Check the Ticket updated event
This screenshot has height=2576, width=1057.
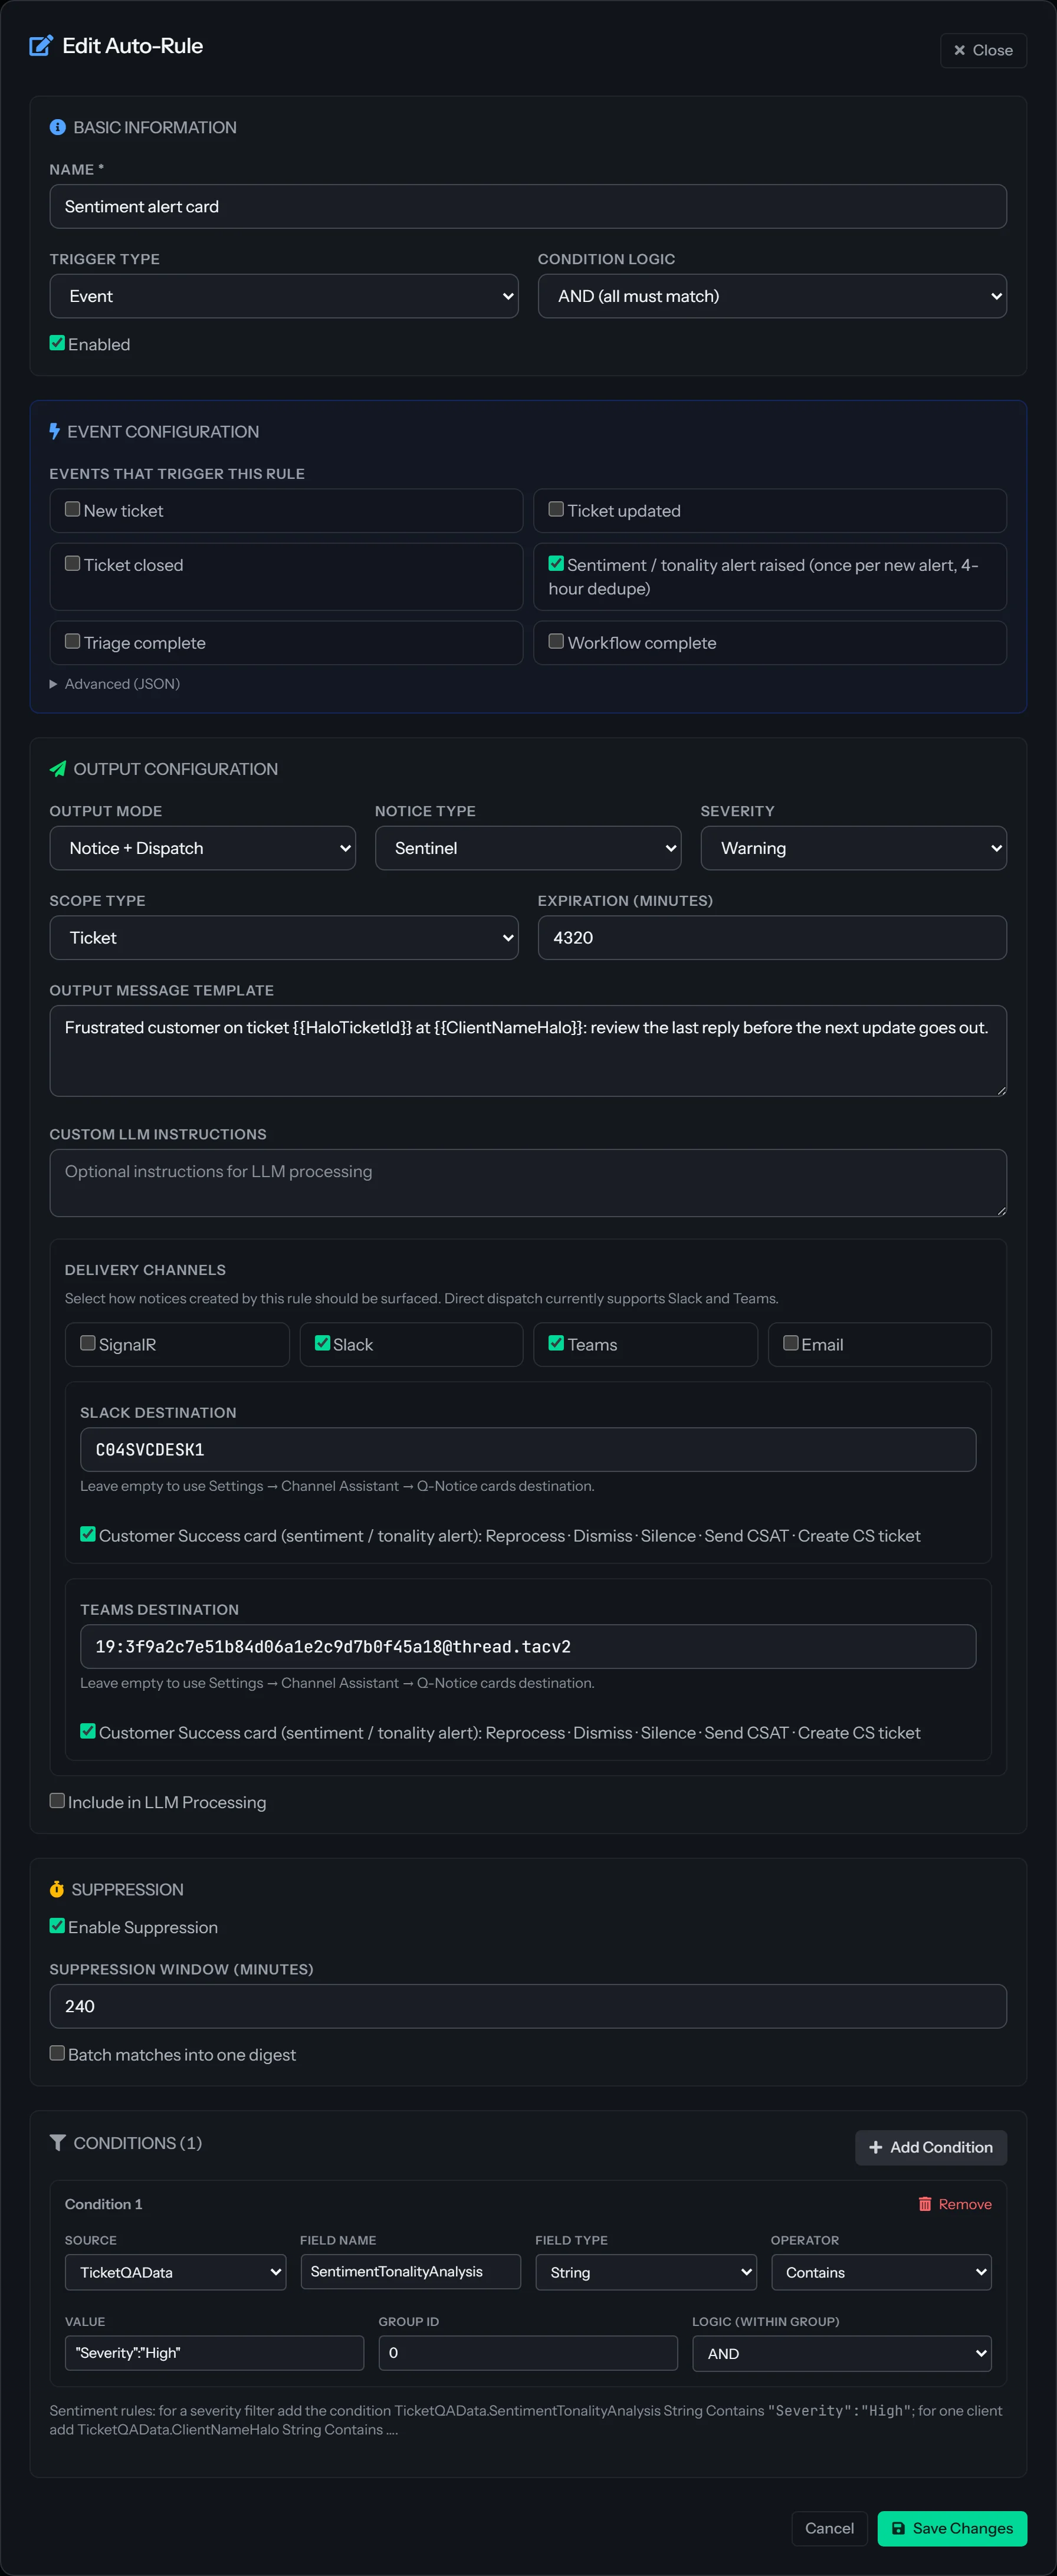(556, 509)
